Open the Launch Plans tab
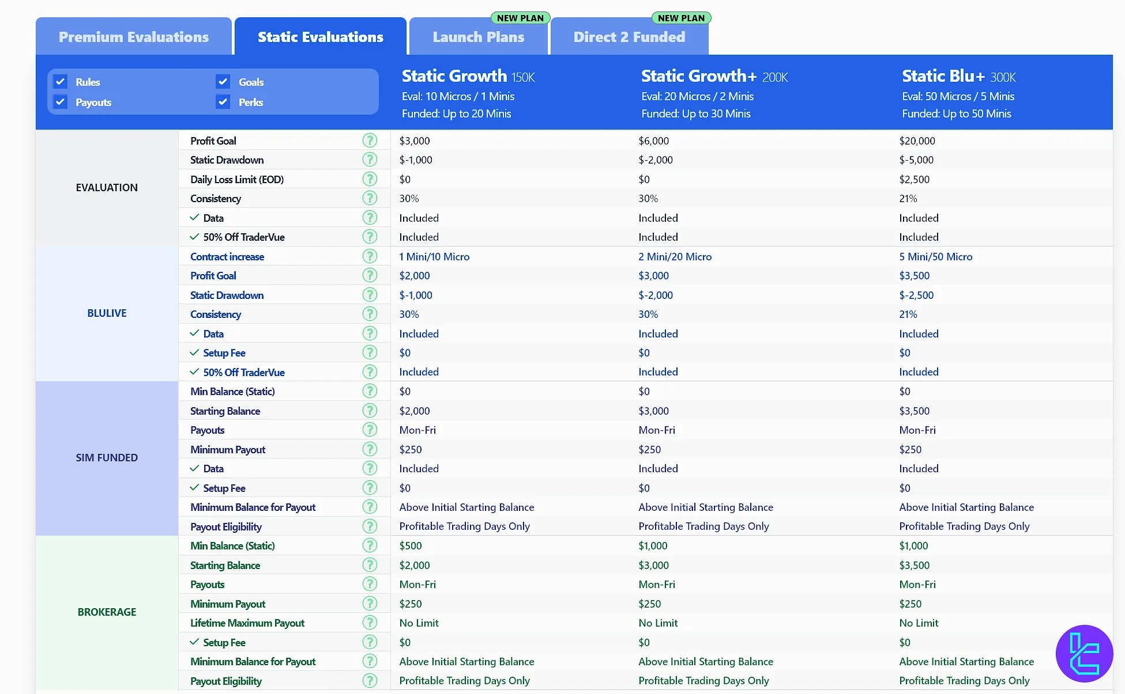 478,37
